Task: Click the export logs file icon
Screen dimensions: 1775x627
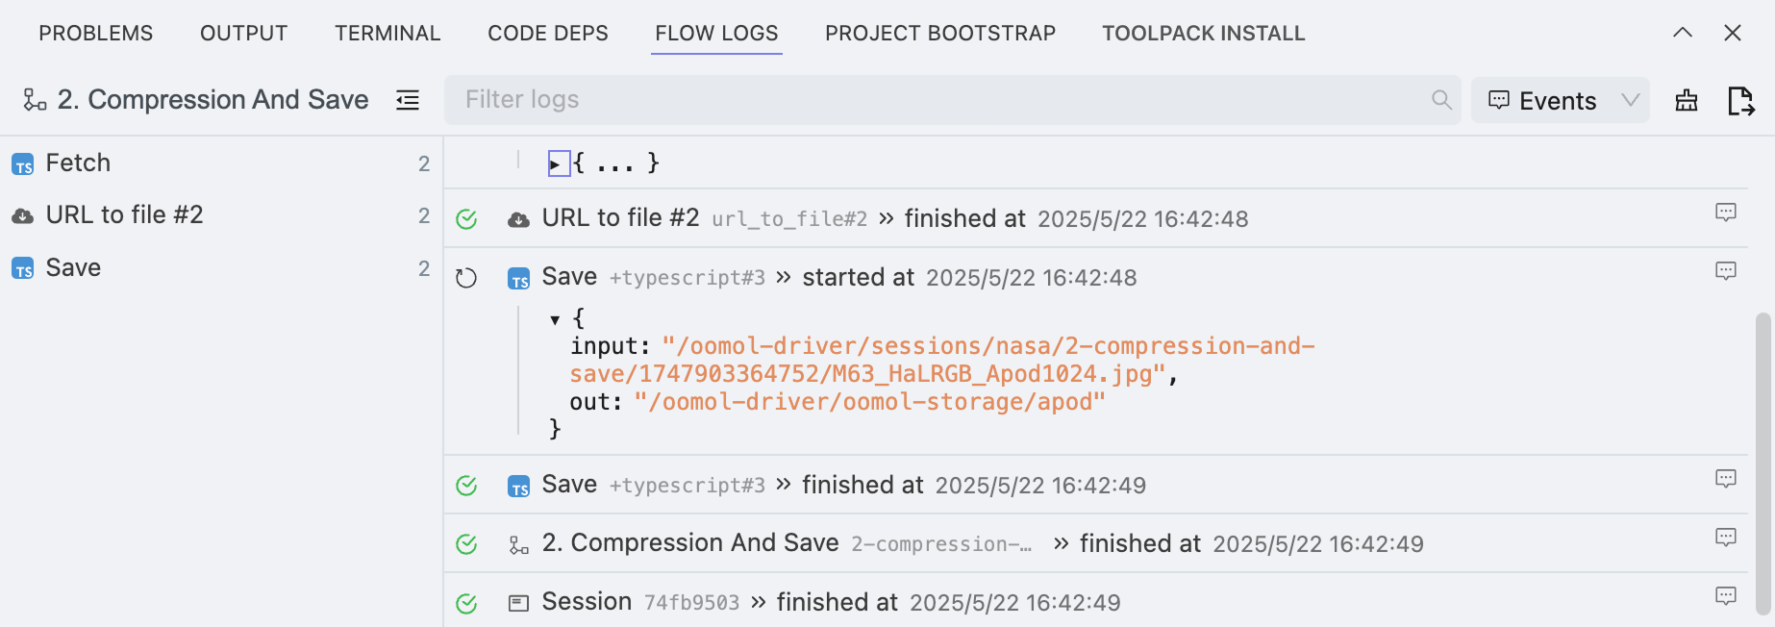Action: click(1740, 101)
